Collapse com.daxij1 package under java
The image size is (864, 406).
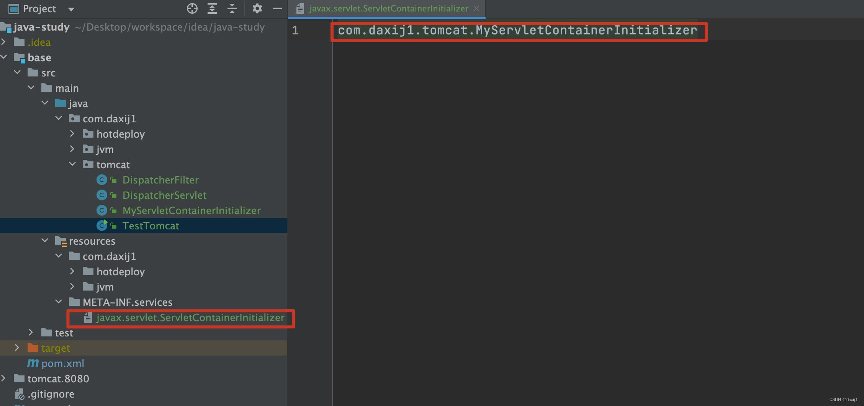click(x=59, y=118)
